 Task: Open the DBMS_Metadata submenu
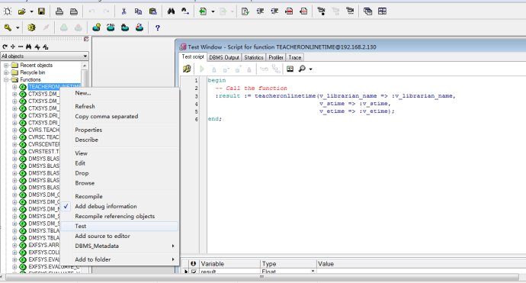coord(120,246)
